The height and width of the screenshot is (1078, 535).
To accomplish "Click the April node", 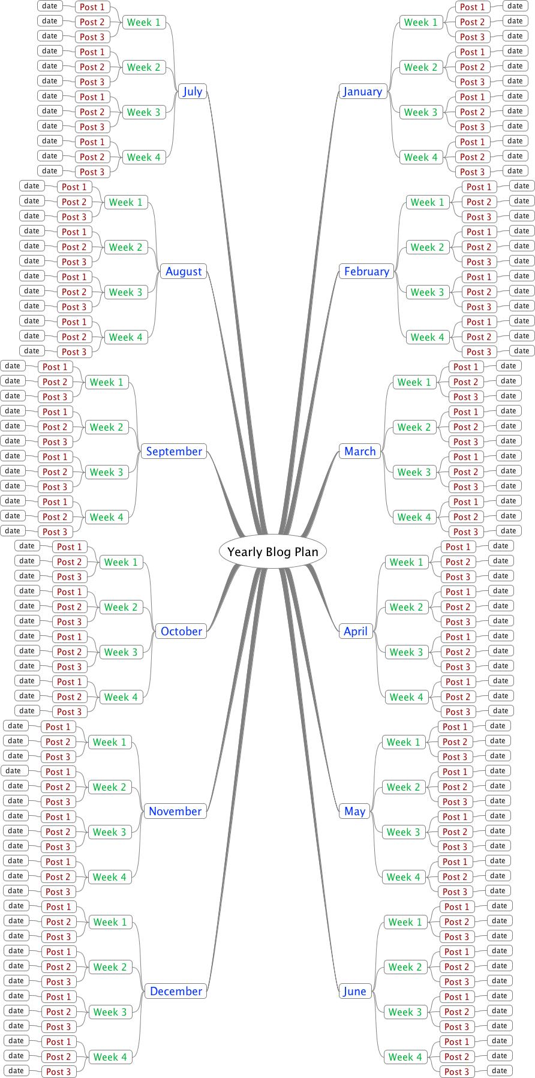I will pos(356,632).
